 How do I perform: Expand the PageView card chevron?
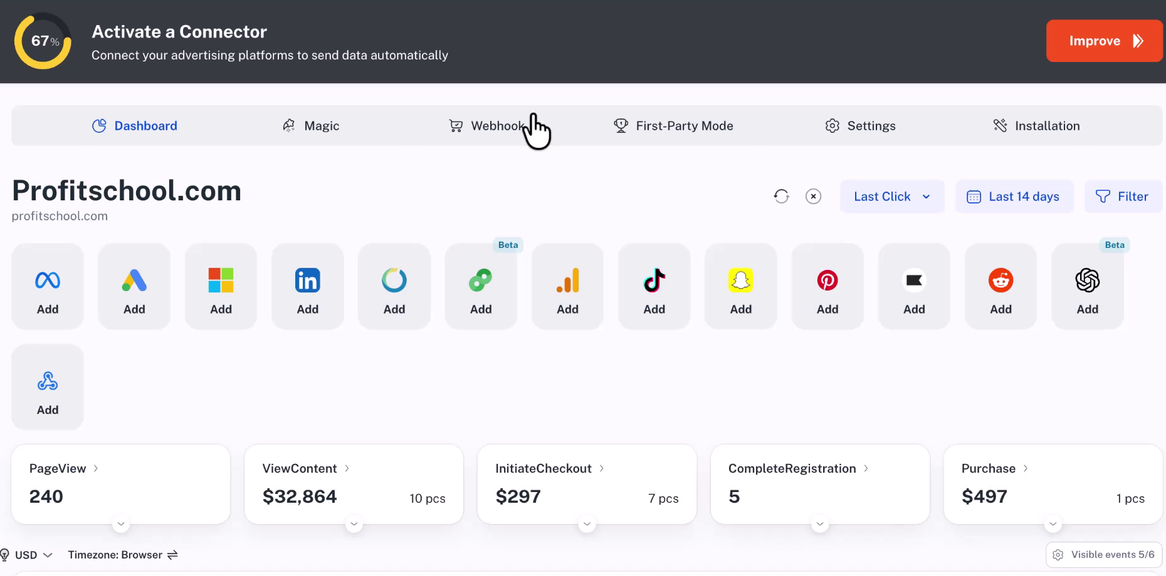coord(121,523)
